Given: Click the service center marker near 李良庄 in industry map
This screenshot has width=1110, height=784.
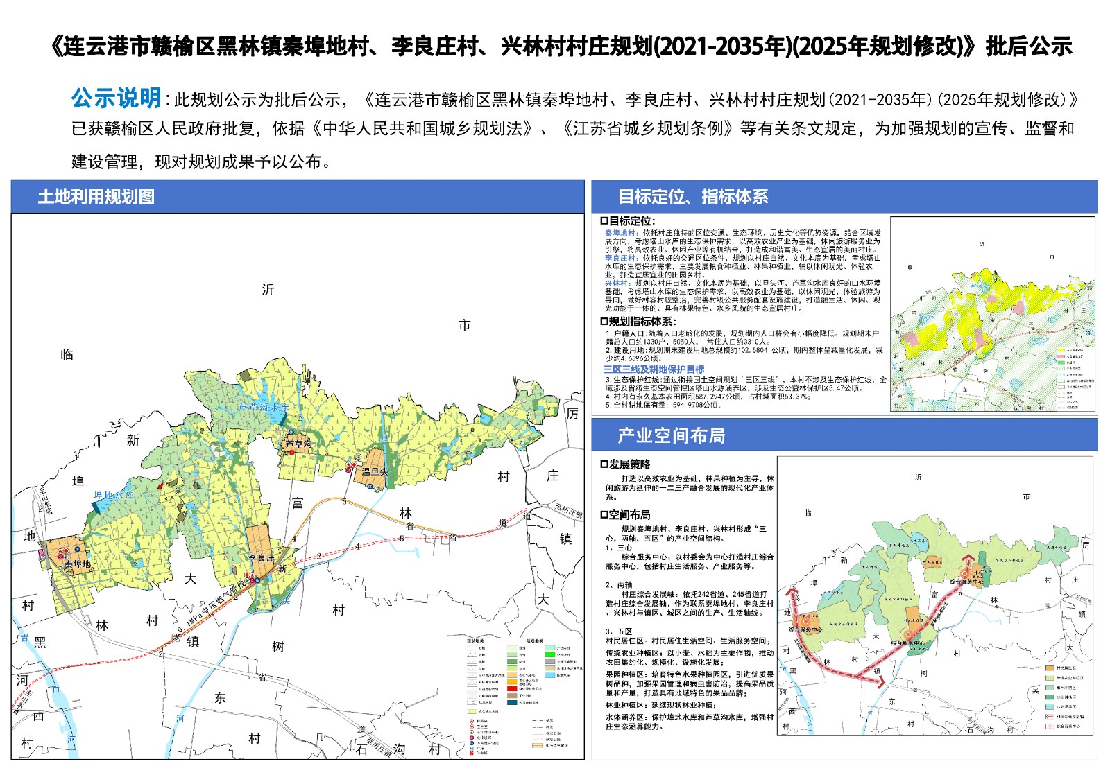Looking at the screenshot, I should [x=908, y=634].
